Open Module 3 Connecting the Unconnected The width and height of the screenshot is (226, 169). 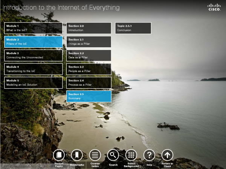[x=33, y=55]
